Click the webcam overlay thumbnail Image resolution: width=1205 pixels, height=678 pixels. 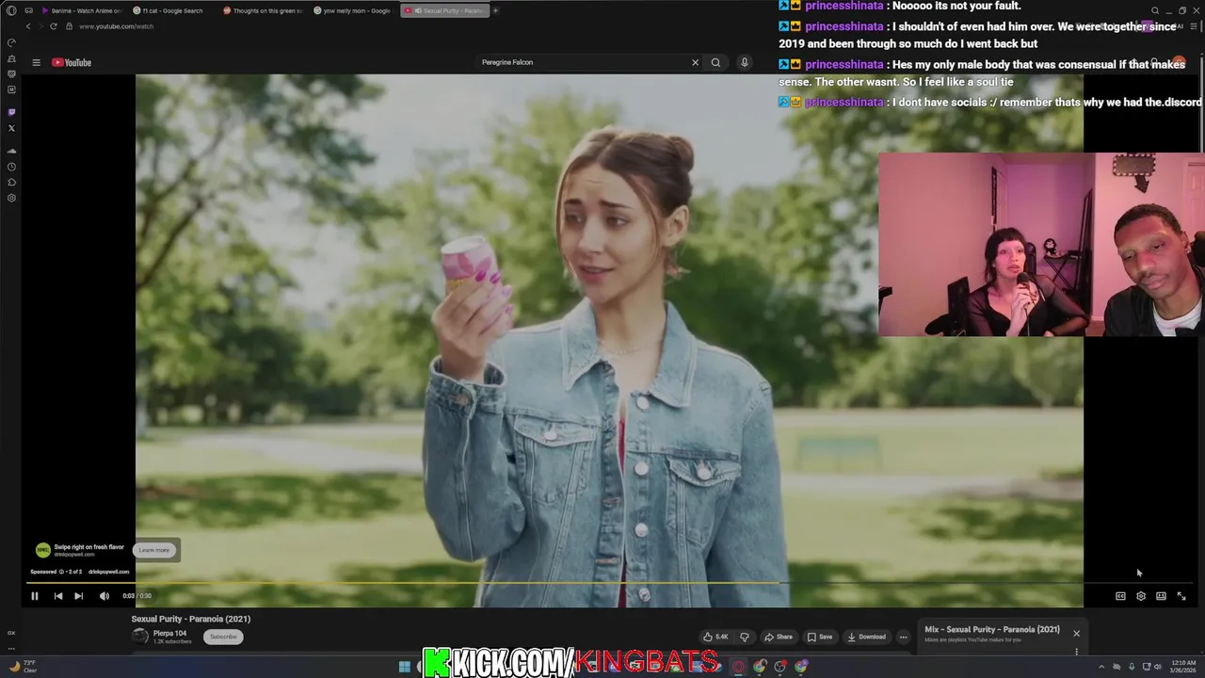click(x=1041, y=245)
